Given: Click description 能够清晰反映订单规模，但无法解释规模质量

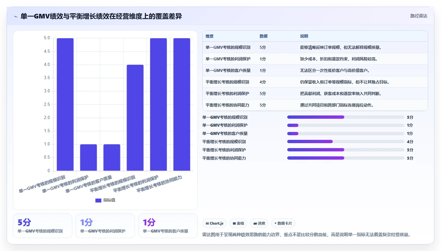Looking at the screenshot, I should [341, 47].
